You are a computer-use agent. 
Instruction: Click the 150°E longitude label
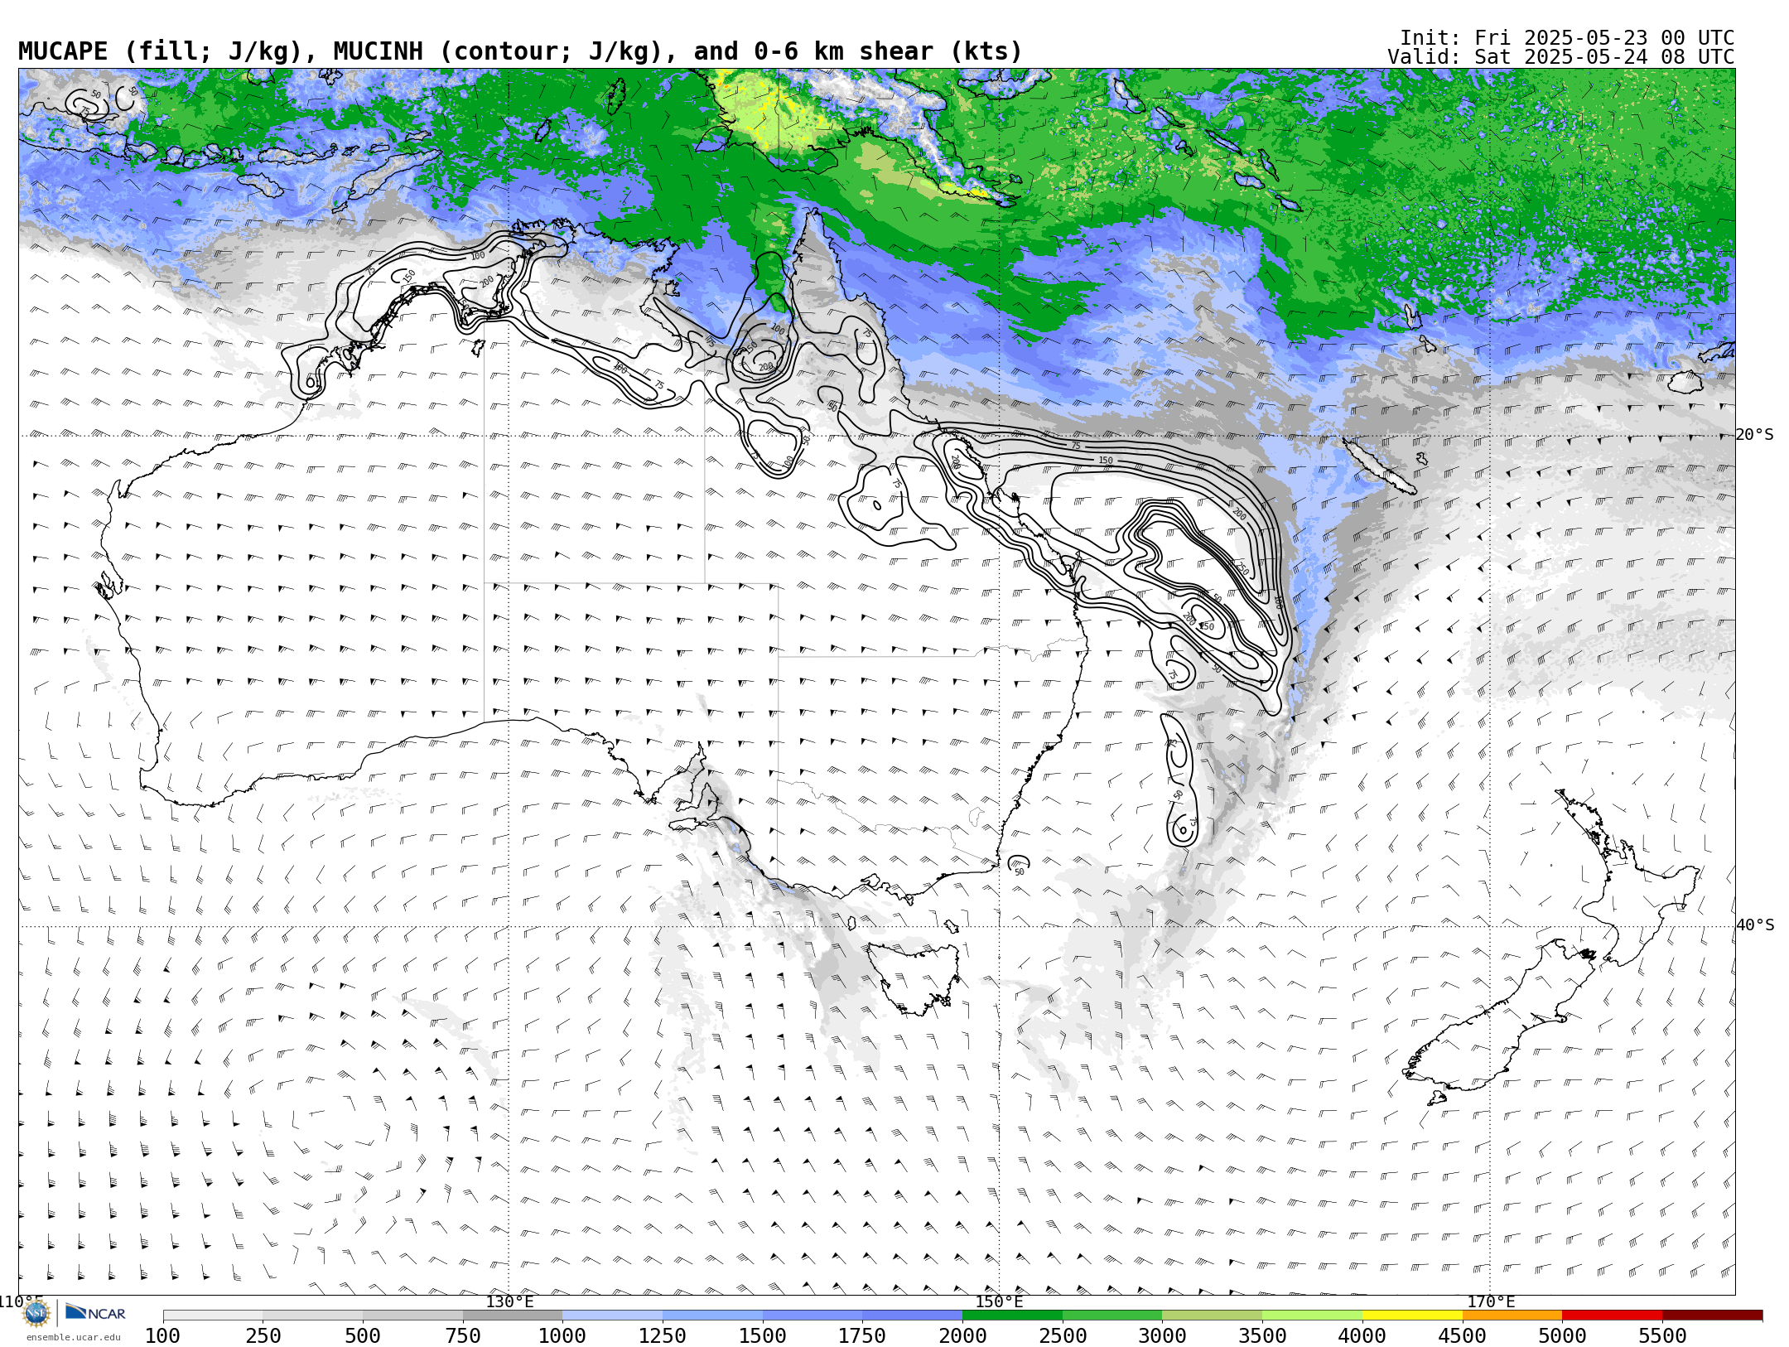click(999, 1301)
